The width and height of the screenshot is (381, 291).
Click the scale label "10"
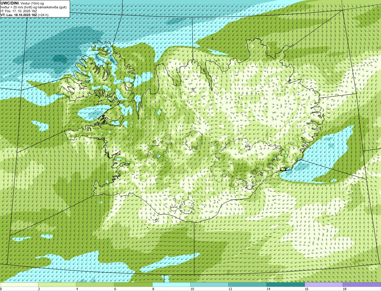pos(192,289)
